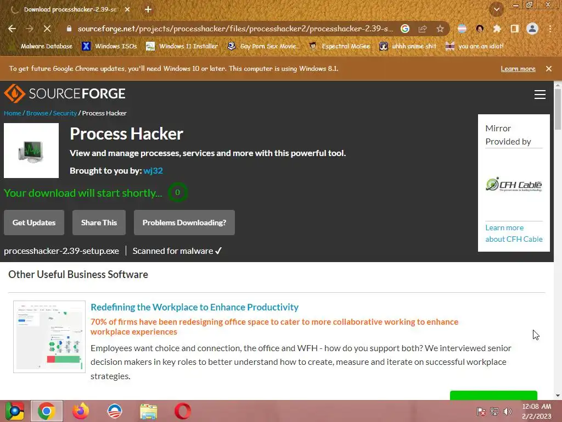
Task: Click the striped flag extension icon
Action: [462, 29]
